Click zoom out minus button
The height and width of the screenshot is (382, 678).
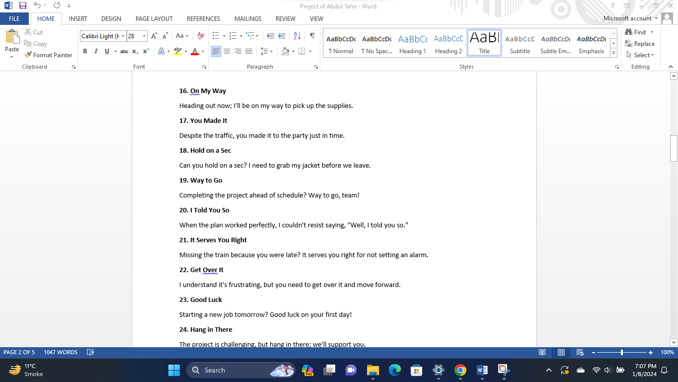[593, 352]
